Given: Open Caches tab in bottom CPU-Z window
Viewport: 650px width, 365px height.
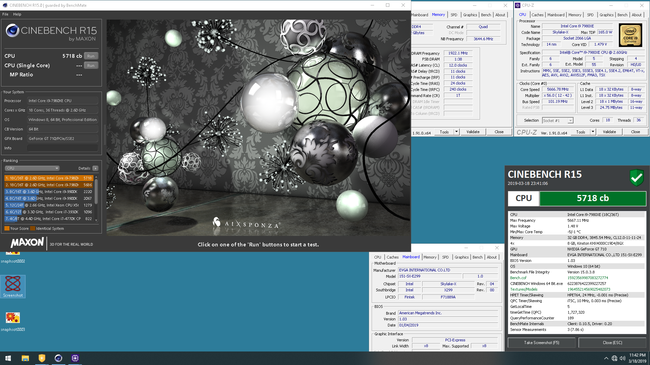Looking at the screenshot, I should click(x=392, y=257).
